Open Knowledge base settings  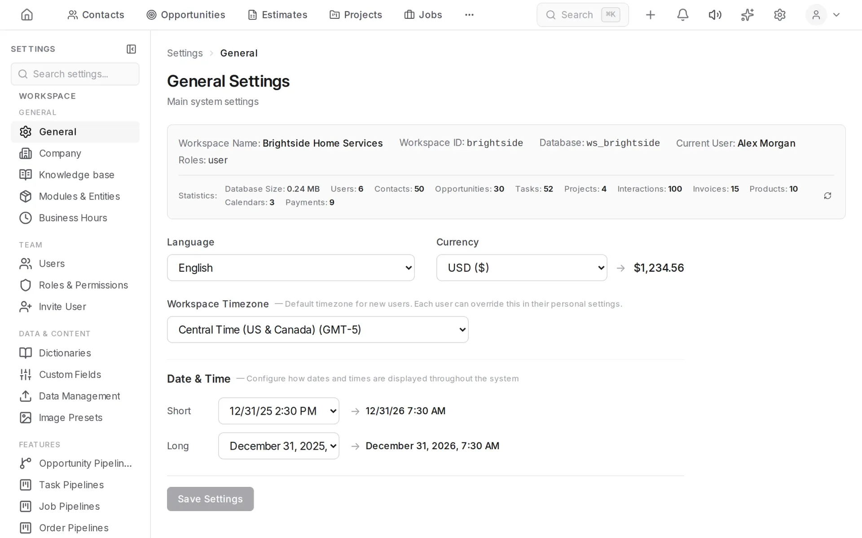point(75,175)
